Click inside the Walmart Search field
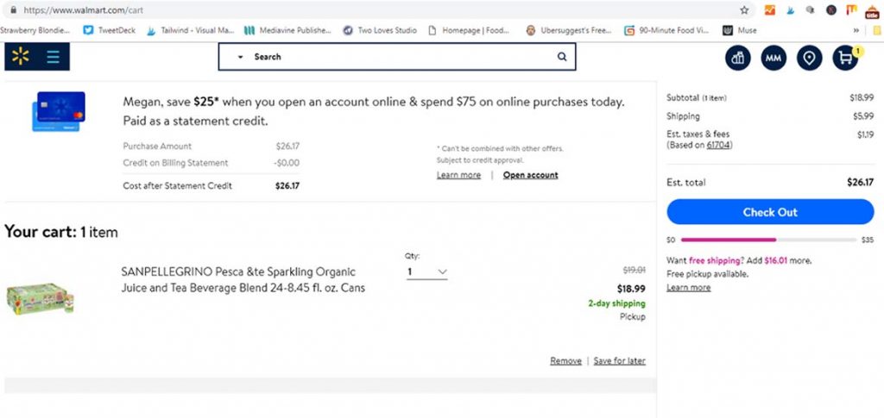This screenshot has height=418, width=884. (x=397, y=57)
